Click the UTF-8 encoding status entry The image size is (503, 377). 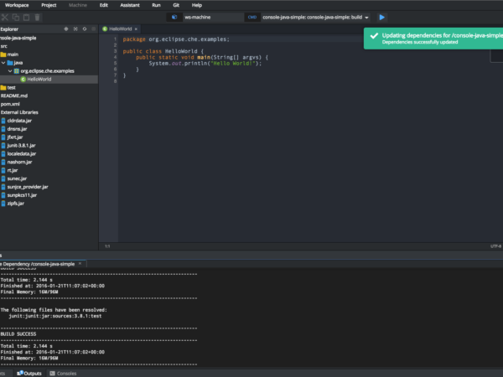495,246
